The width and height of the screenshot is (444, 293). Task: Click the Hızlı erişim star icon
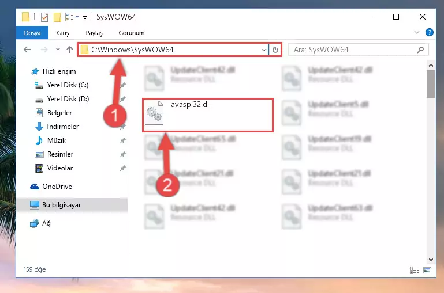point(35,71)
